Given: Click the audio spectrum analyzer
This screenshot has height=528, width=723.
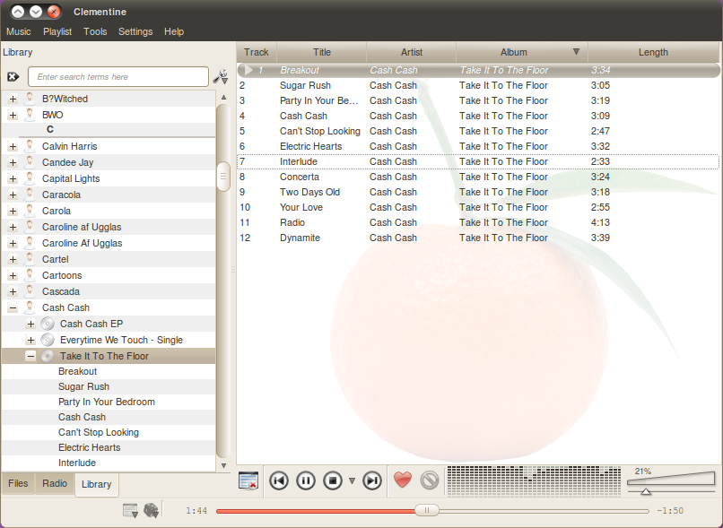Looking at the screenshot, I should tap(534, 481).
